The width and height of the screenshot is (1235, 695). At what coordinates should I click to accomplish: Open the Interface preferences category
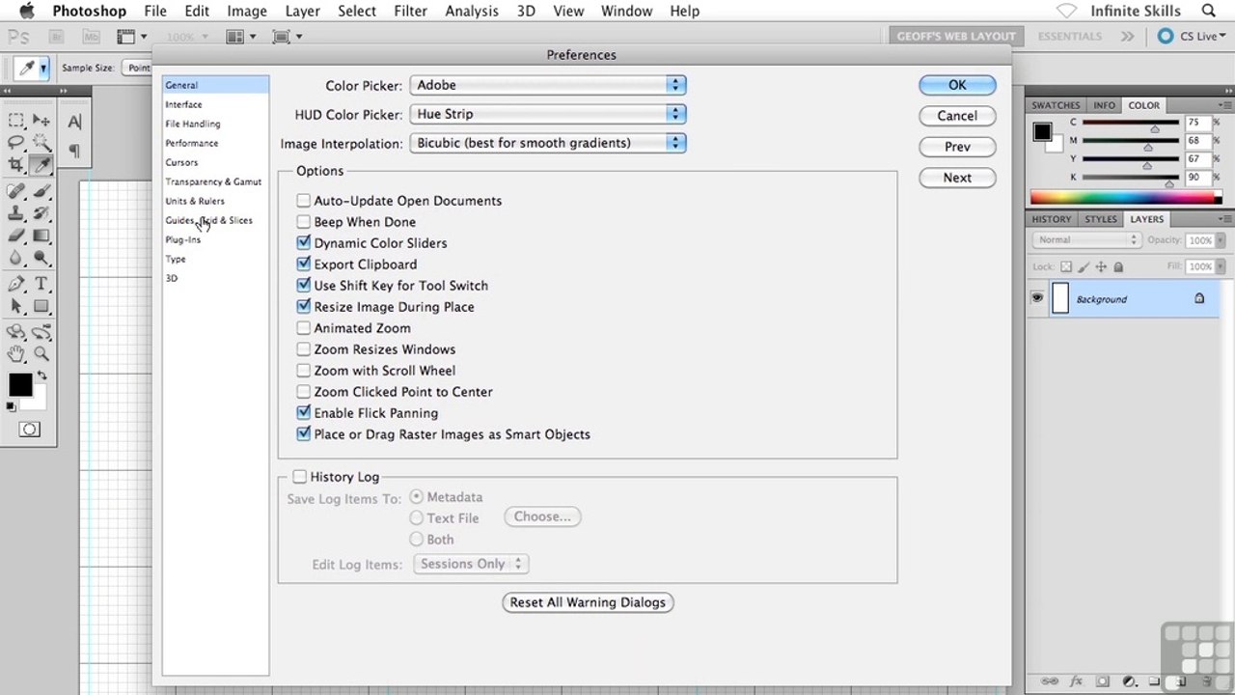[183, 104]
